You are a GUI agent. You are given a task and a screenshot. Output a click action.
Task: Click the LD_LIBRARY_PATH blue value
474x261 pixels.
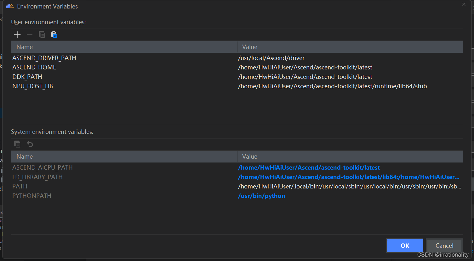point(349,177)
